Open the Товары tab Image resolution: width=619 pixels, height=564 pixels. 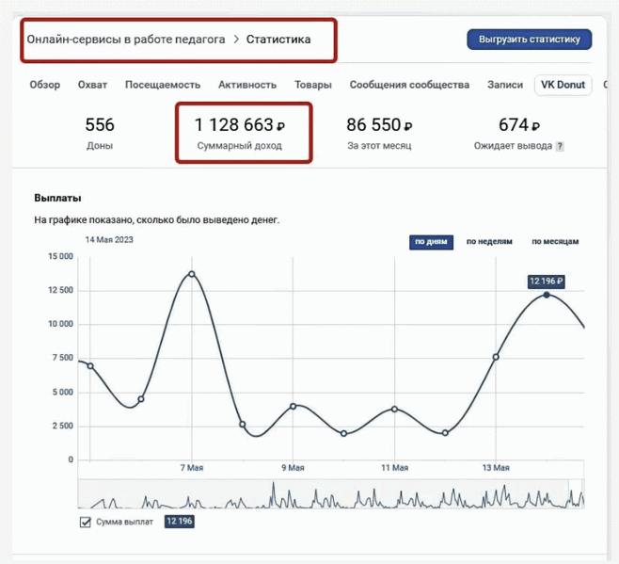[312, 85]
